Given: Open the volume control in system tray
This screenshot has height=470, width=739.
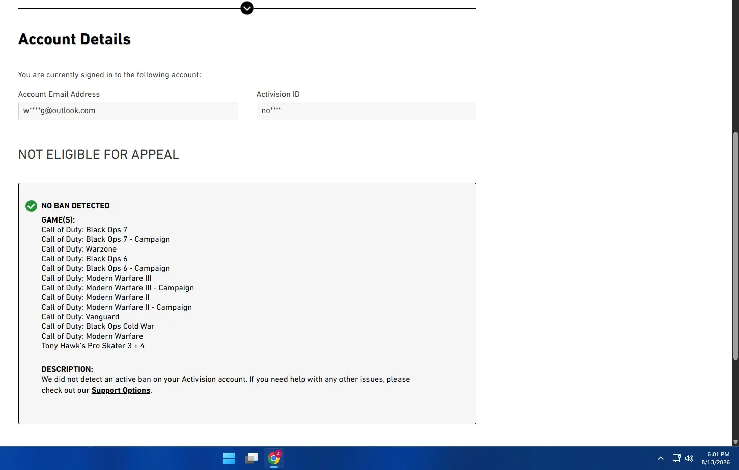Looking at the screenshot, I should 689,458.
